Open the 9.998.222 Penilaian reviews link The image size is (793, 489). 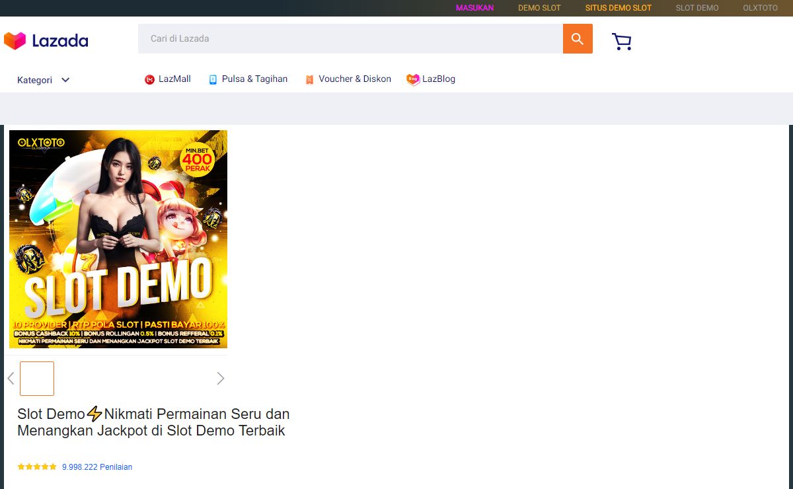pos(97,467)
